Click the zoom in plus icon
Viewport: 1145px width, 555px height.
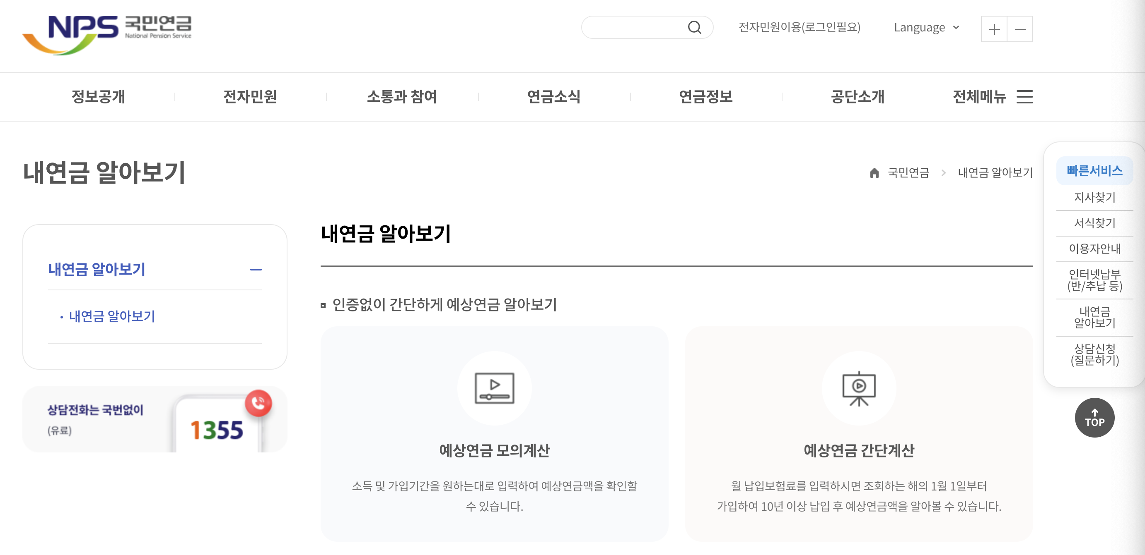pyautogui.click(x=994, y=29)
